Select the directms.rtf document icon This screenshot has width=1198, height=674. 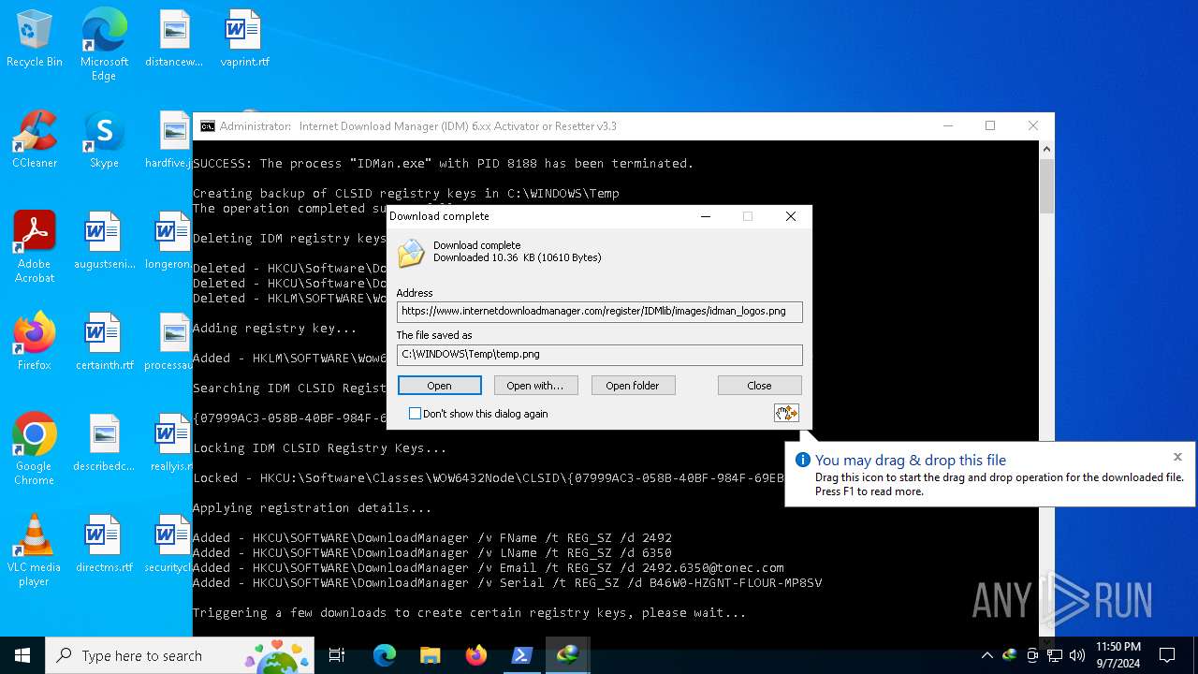104,545
